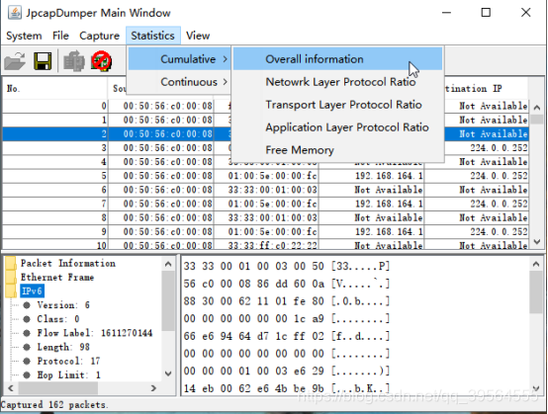Select the Hop Limit: 1 leaf
Viewport: 548px width, 414px height.
coord(69,374)
